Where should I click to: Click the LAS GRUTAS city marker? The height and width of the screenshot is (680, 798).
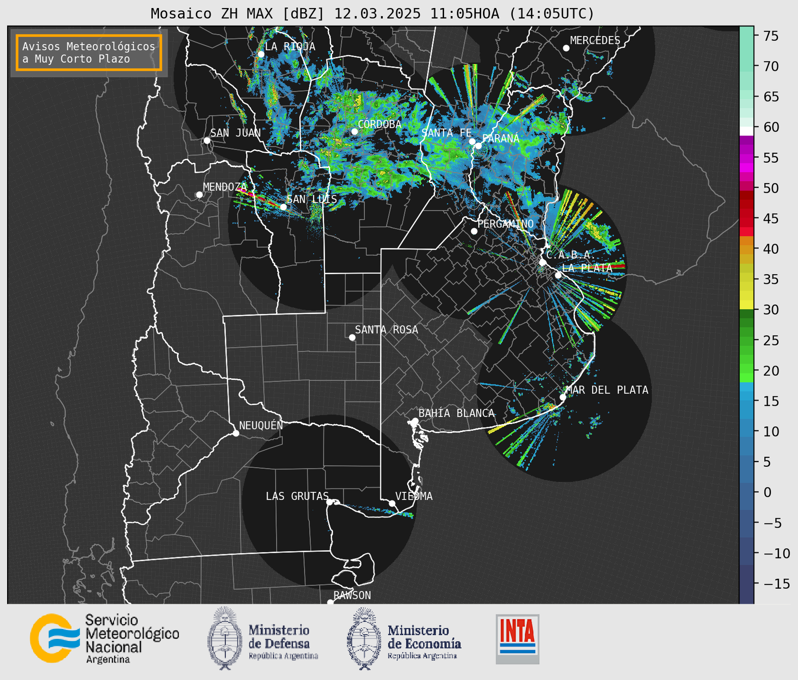pyautogui.click(x=330, y=502)
